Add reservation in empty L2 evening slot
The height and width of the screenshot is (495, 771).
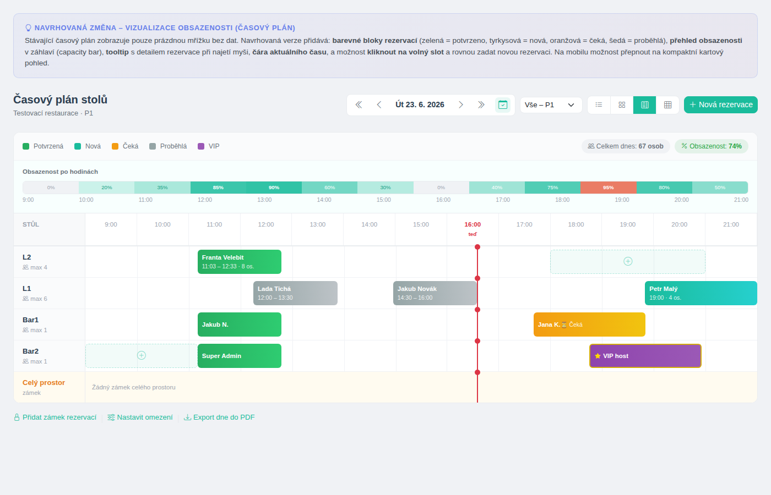pyautogui.click(x=628, y=261)
